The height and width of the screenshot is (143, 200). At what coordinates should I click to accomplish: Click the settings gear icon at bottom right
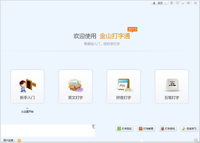click(196, 140)
